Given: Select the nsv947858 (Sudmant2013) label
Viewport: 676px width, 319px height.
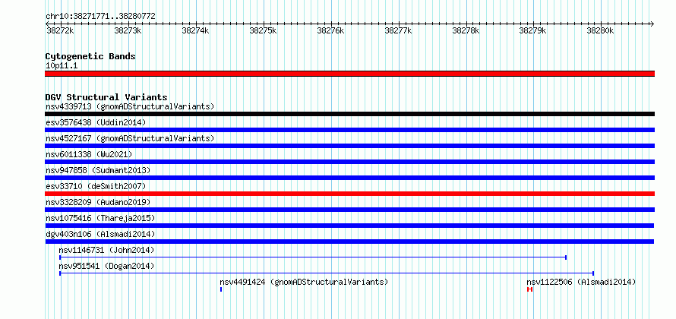Looking at the screenshot, I should point(98,170).
